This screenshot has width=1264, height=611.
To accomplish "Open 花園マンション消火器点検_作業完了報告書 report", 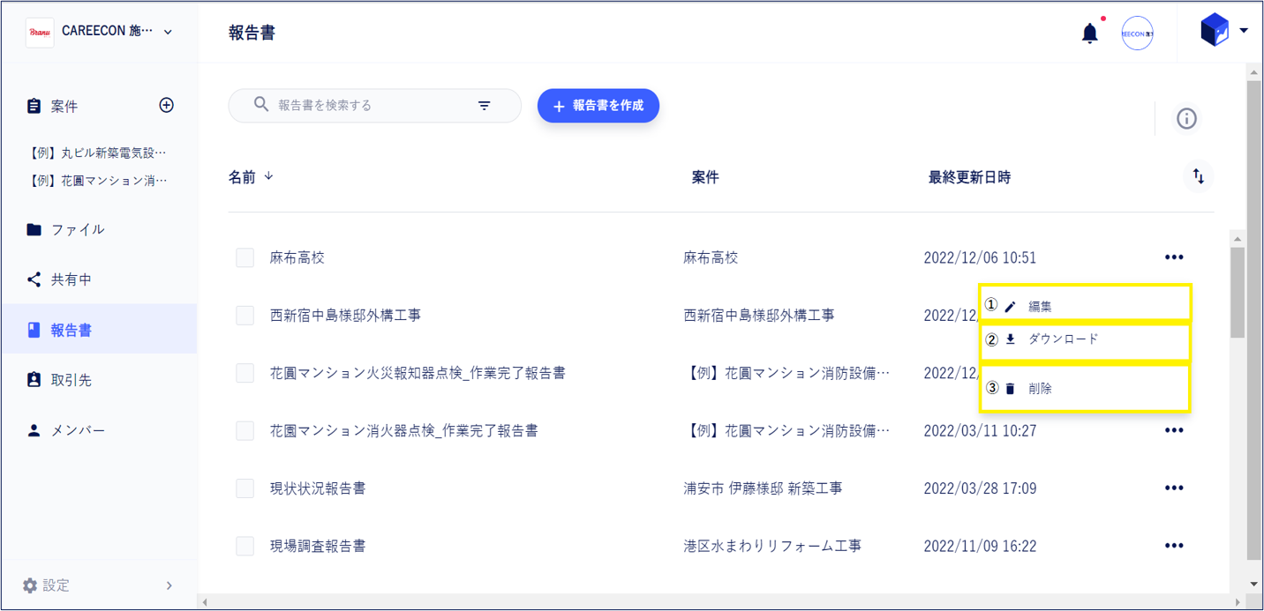I will tap(404, 430).
